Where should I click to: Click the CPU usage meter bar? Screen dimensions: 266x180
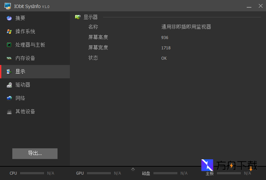[32, 173]
